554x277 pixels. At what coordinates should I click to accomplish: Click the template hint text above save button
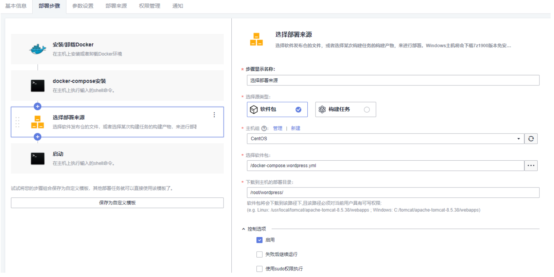tap(93, 189)
